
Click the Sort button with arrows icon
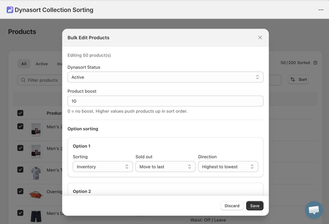pyautogui.click(x=298, y=80)
